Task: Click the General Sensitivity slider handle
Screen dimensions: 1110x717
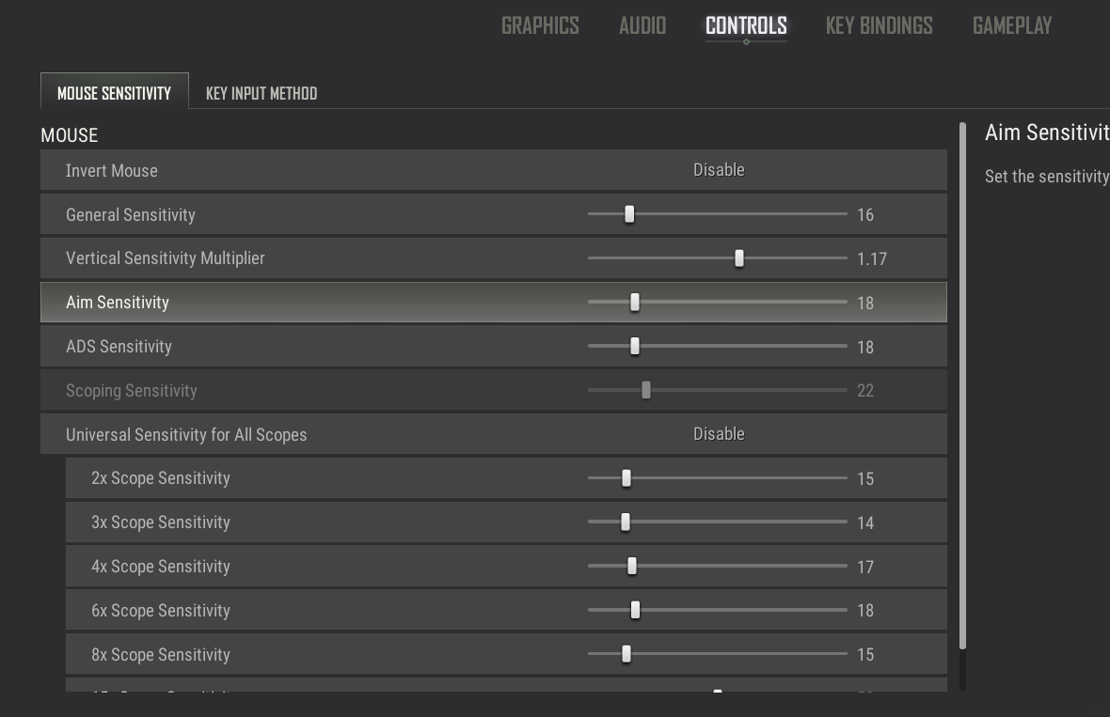Action: coord(629,214)
